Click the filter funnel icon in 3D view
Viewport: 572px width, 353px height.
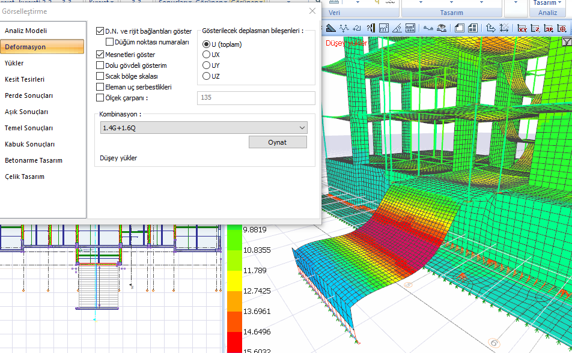click(x=567, y=42)
